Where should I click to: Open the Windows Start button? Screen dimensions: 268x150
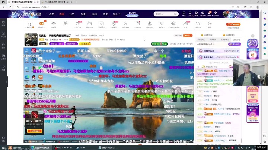click(x=3, y=148)
